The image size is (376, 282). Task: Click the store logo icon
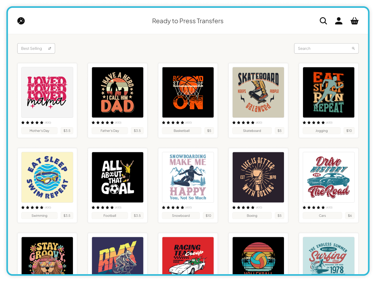pyautogui.click(x=21, y=21)
